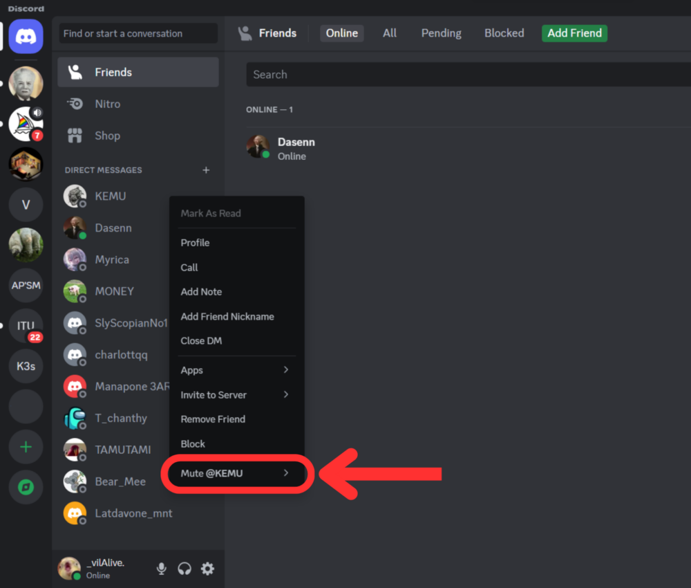Expand the Invite to Server submenu
This screenshot has width=691, height=588.
coord(236,394)
